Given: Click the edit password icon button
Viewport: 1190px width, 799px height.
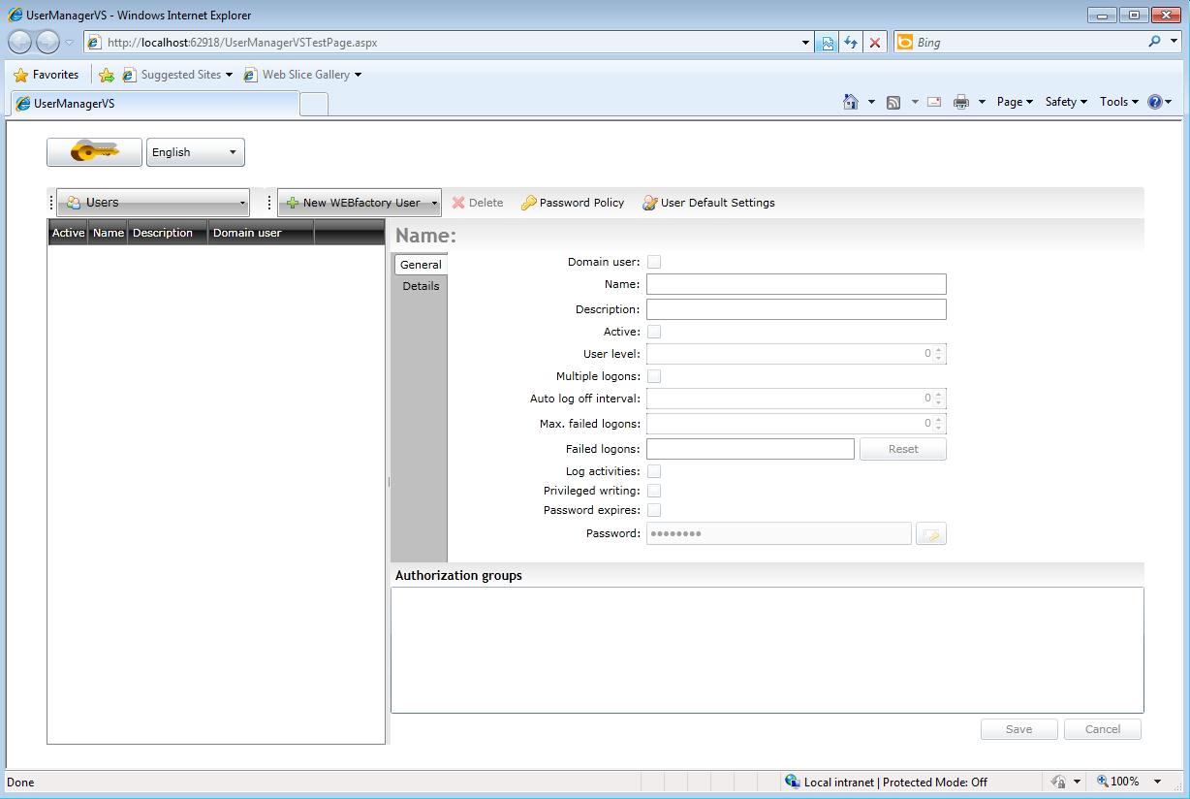Looking at the screenshot, I should click(x=930, y=534).
